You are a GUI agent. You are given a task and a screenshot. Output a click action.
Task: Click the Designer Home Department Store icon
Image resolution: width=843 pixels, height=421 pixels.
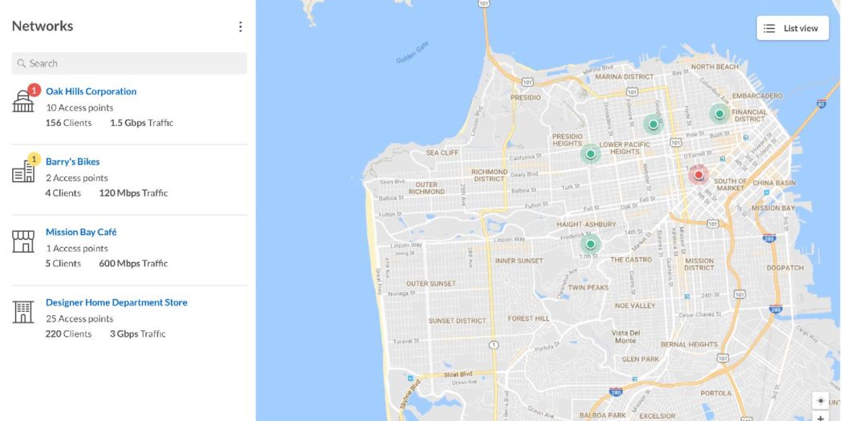pyautogui.click(x=23, y=312)
